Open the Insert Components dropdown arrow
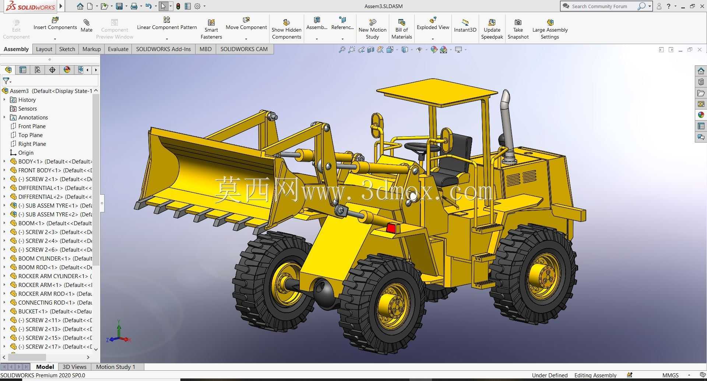Screen dimensions: 707x381 point(55,39)
